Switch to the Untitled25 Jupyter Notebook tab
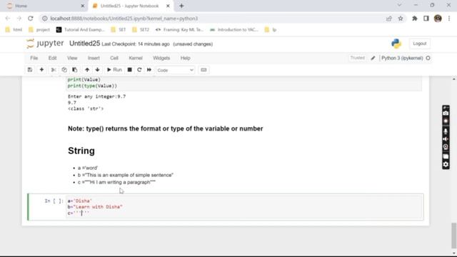This screenshot has width=457, height=257. 130,6
